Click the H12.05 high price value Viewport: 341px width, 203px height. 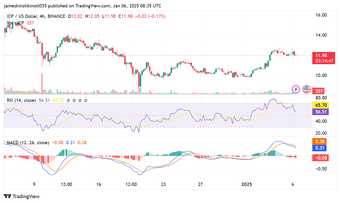93,16
